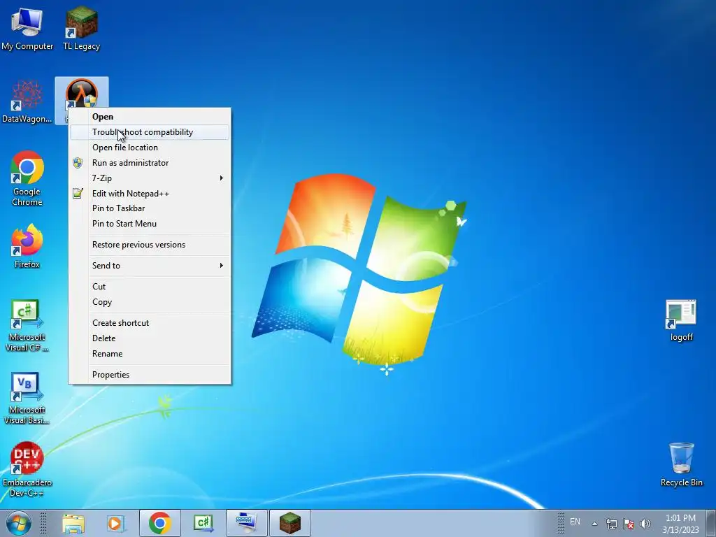Choose Pin to Start Menu
Viewport: 716px width, 537px height.
[x=150, y=223]
